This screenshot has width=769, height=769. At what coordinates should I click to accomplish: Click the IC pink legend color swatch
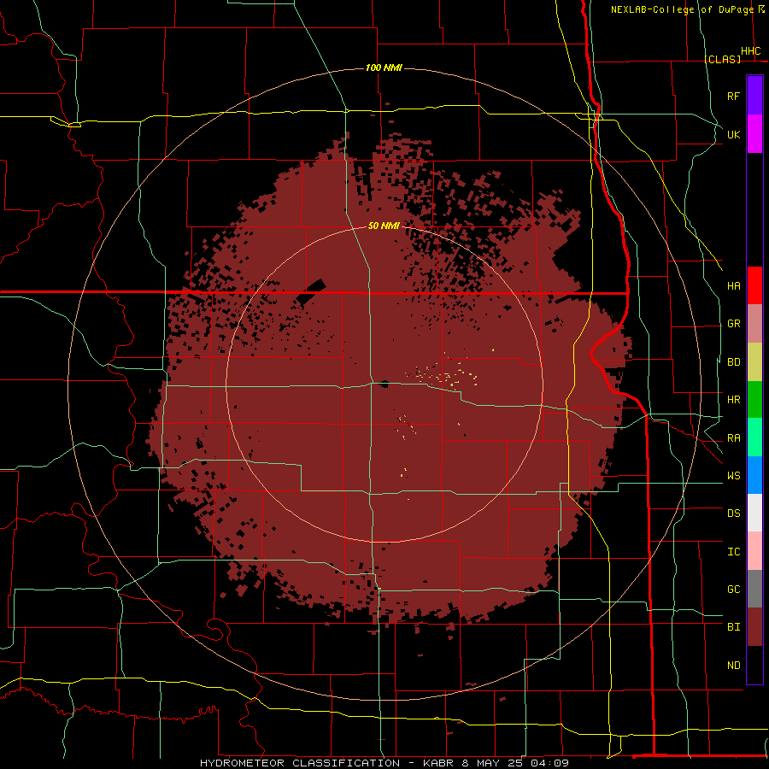tap(754, 551)
